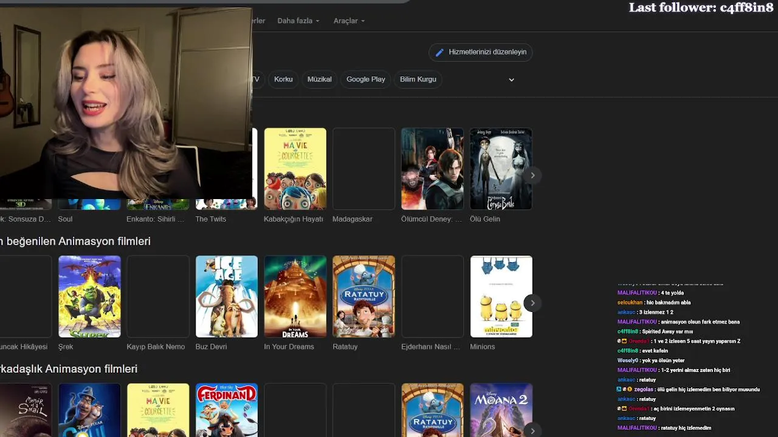The width and height of the screenshot is (778, 437).
Task: Click the Arkadaşlık Animasyon filmleri heading
Action: tap(69, 369)
